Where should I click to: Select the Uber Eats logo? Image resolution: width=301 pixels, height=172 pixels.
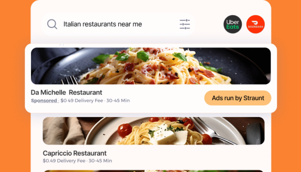[x=233, y=24]
